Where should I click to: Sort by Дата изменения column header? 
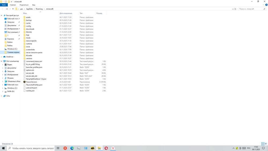[66, 13]
